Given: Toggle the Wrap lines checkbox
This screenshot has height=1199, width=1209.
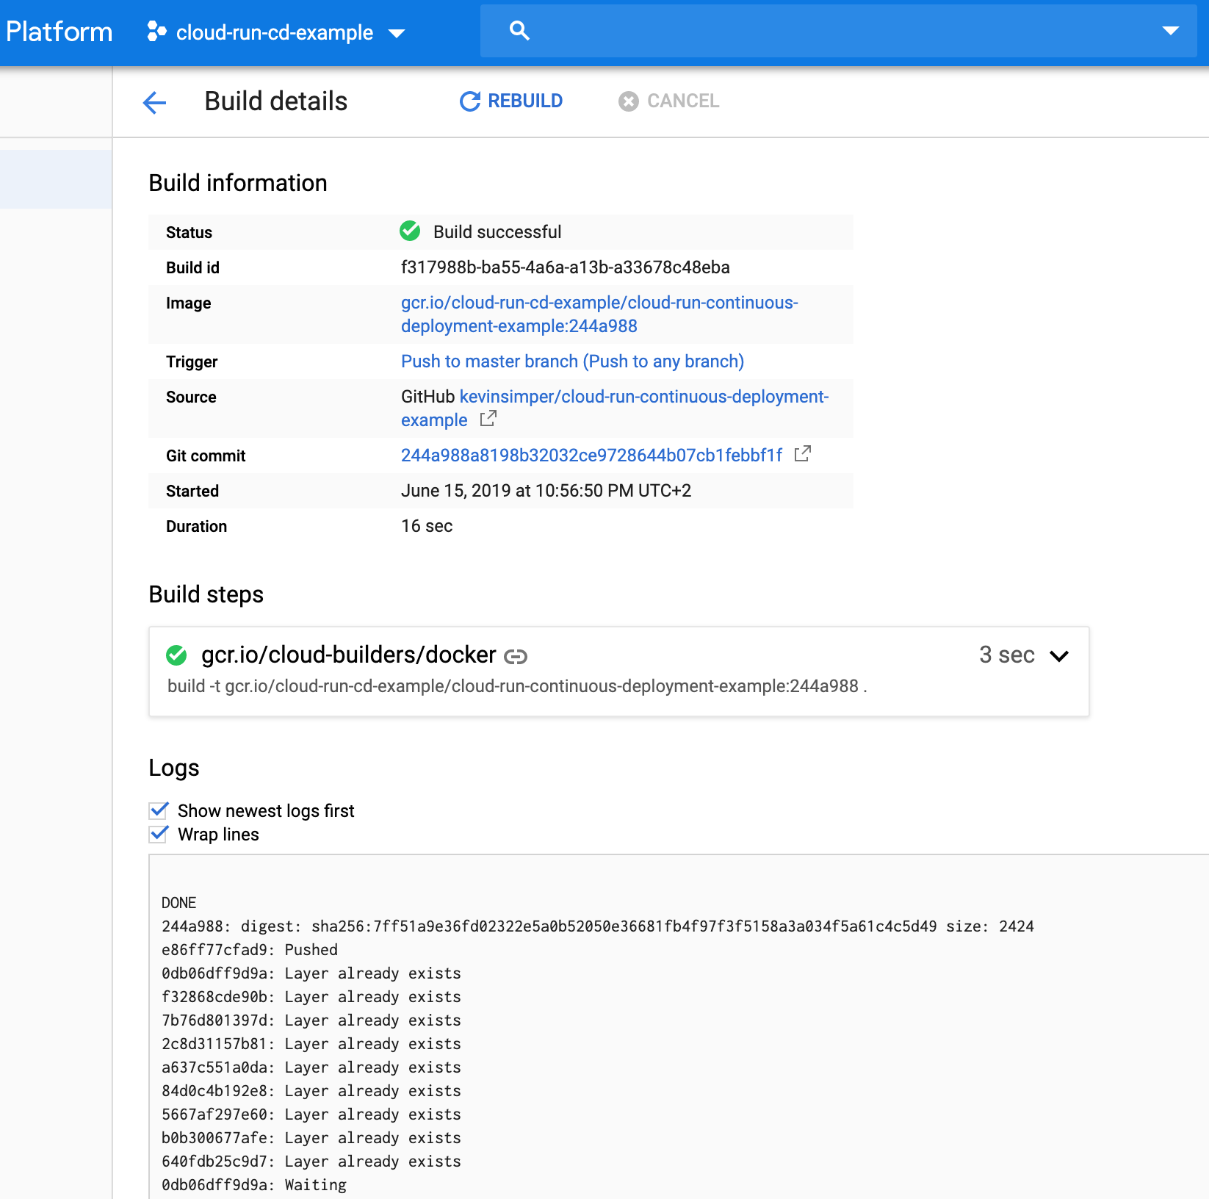Looking at the screenshot, I should 159,834.
